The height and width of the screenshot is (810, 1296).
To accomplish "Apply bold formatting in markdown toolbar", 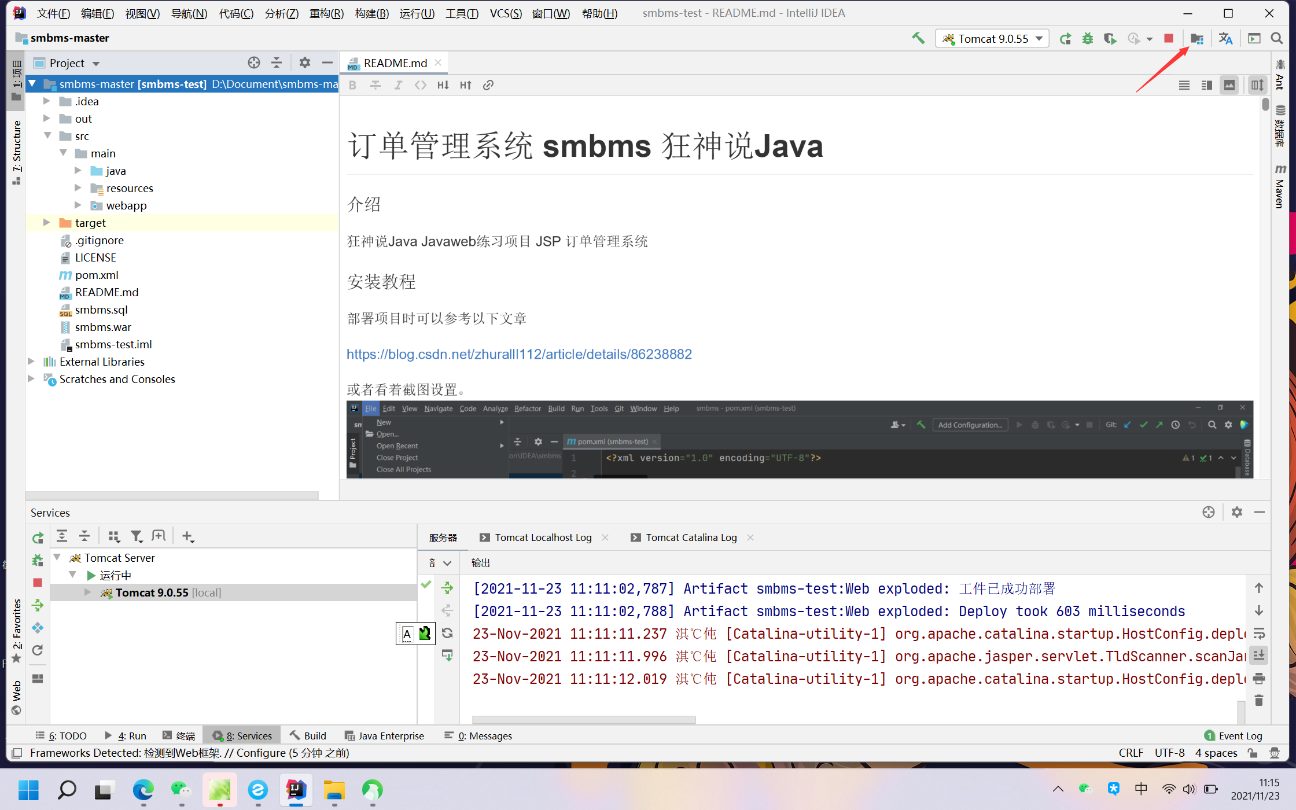I will (x=352, y=85).
